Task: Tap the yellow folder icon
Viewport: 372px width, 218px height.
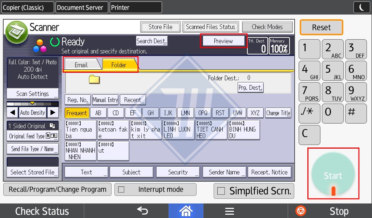Action: click(x=94, y=79)
